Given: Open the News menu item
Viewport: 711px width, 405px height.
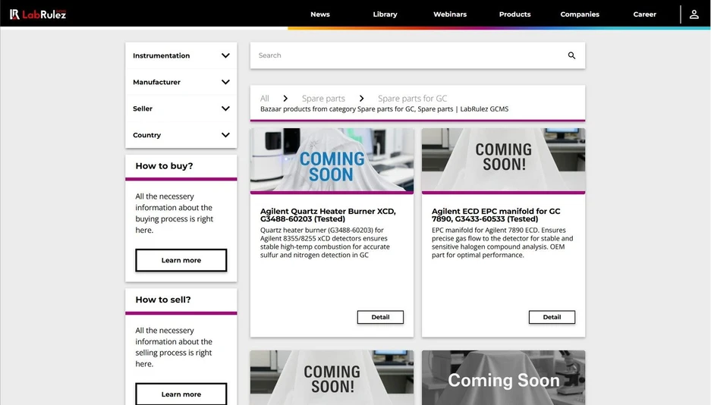Looking at the screenshot, I should point(320,14).
